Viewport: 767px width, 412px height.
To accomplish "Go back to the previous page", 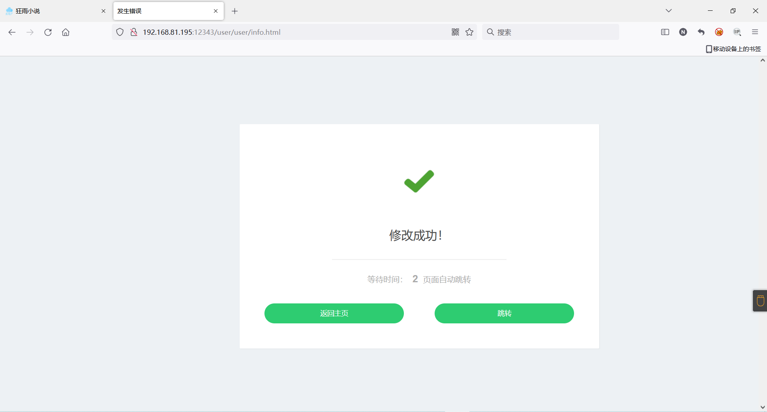I will (x=12, y=32).
